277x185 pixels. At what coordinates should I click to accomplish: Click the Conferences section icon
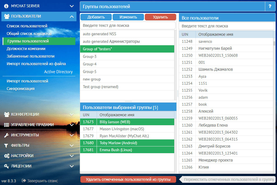(7, 114)
